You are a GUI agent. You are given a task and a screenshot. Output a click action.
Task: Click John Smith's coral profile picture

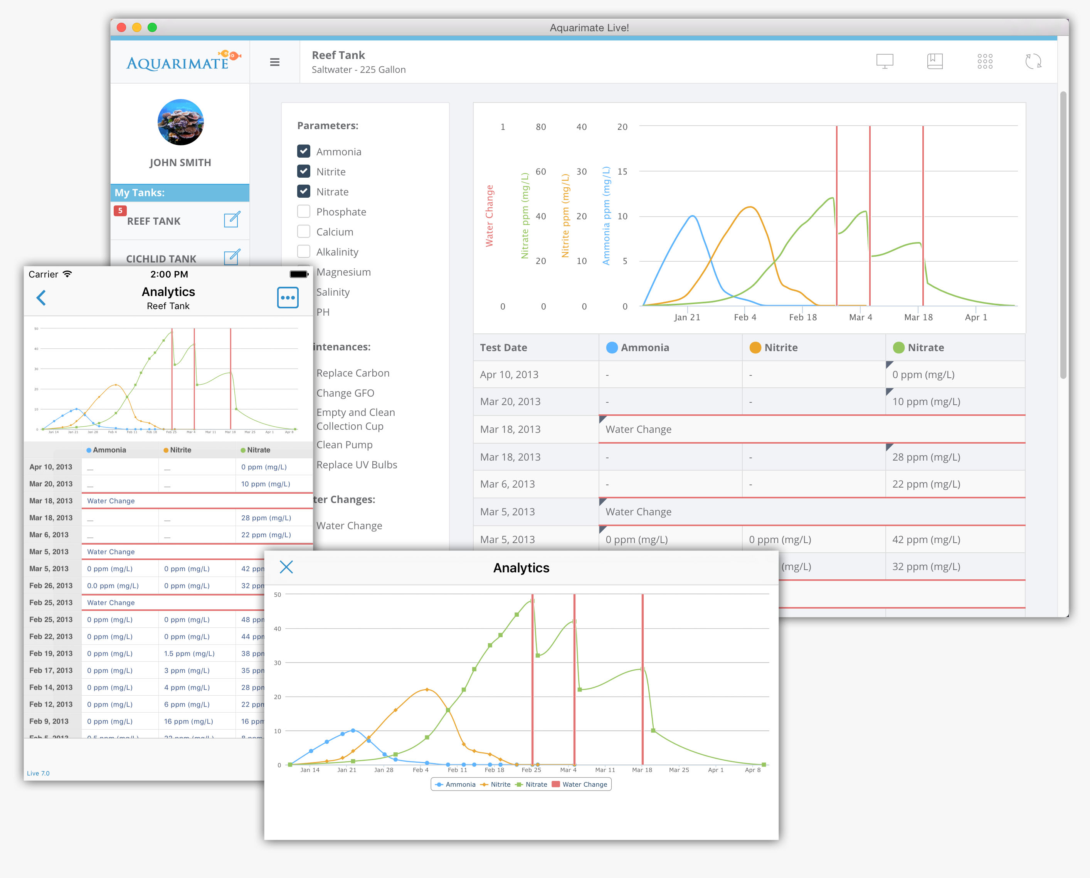tap(180, 122)
